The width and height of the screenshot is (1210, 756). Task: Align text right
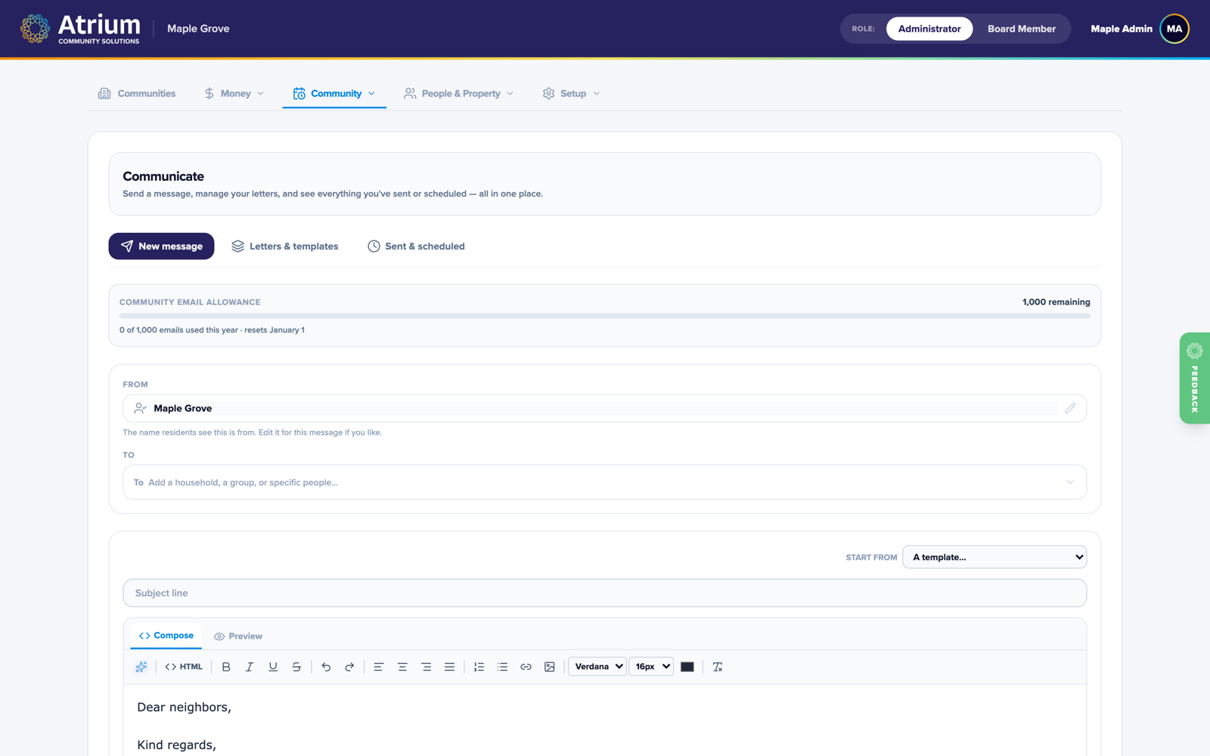click(x=427, y=667)
